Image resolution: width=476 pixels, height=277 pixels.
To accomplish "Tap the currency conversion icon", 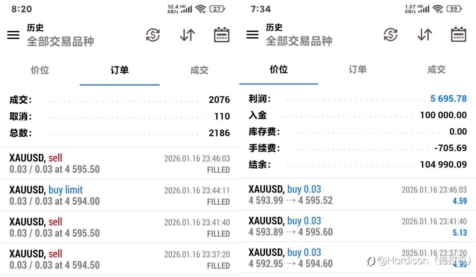I will [x=152, y=35].
